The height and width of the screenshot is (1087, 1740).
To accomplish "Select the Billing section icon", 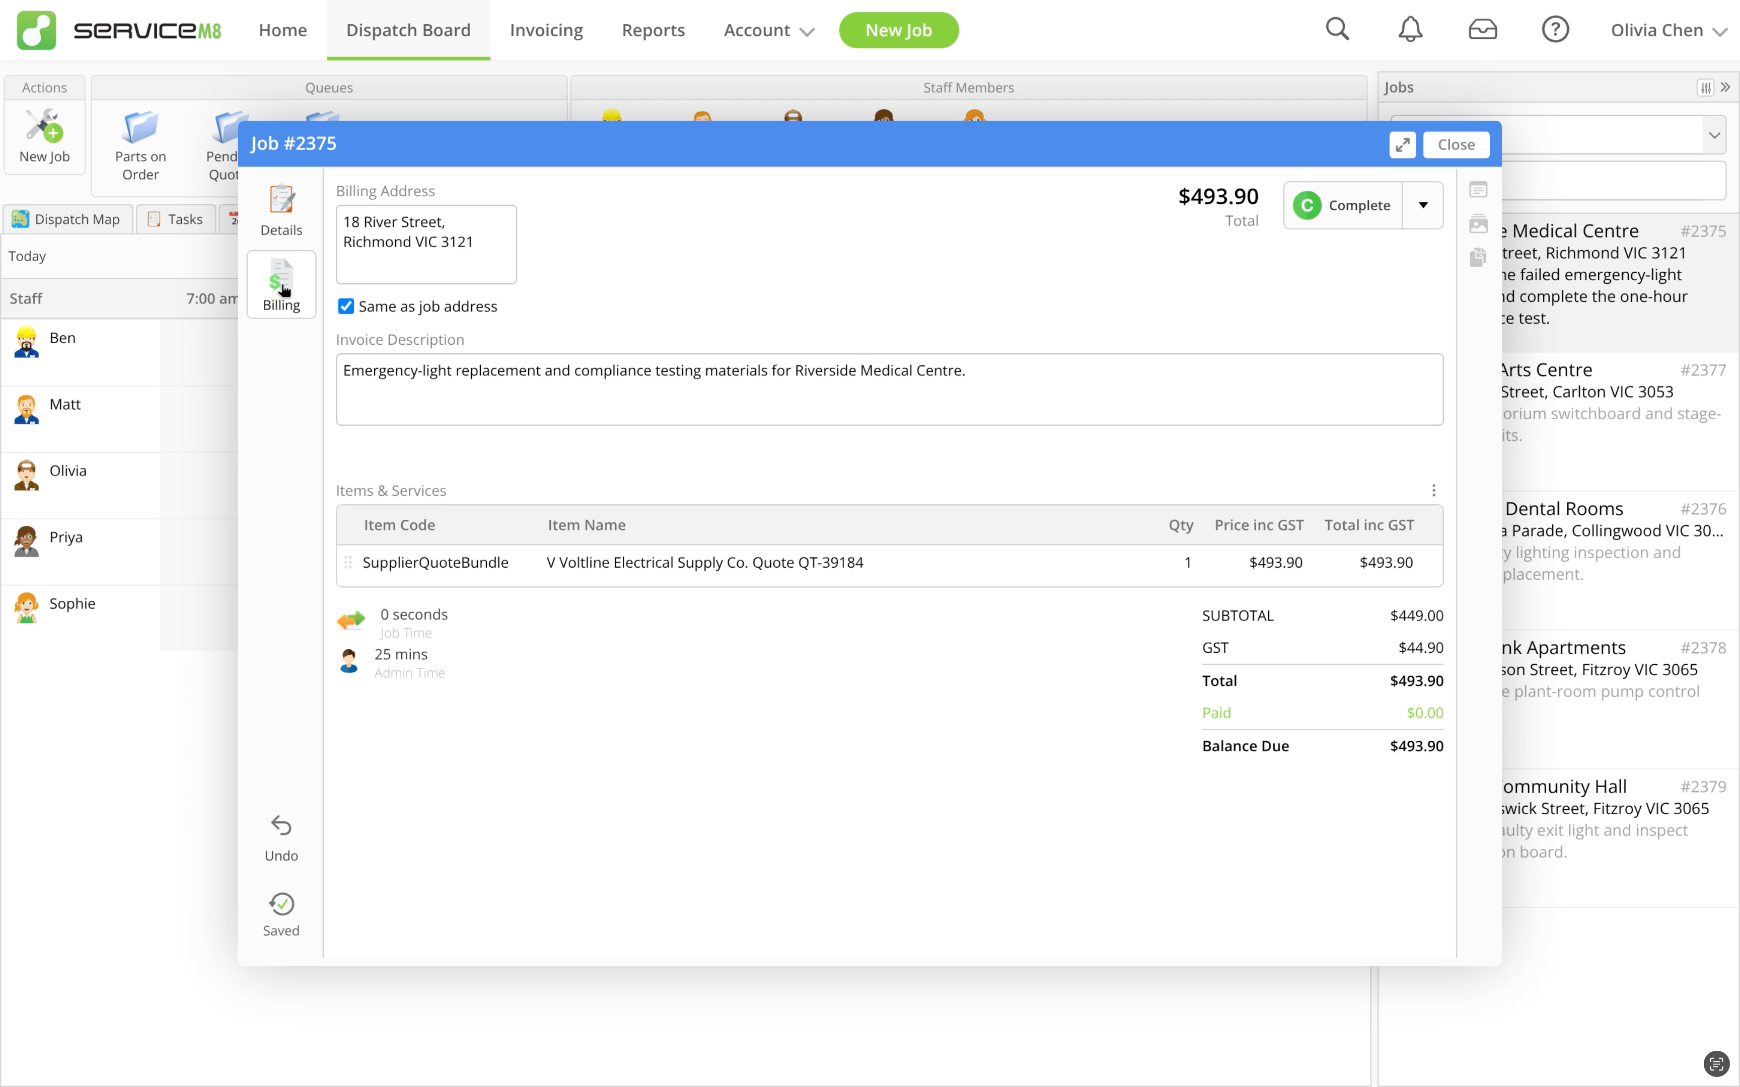I will click(x=281, y=285).
